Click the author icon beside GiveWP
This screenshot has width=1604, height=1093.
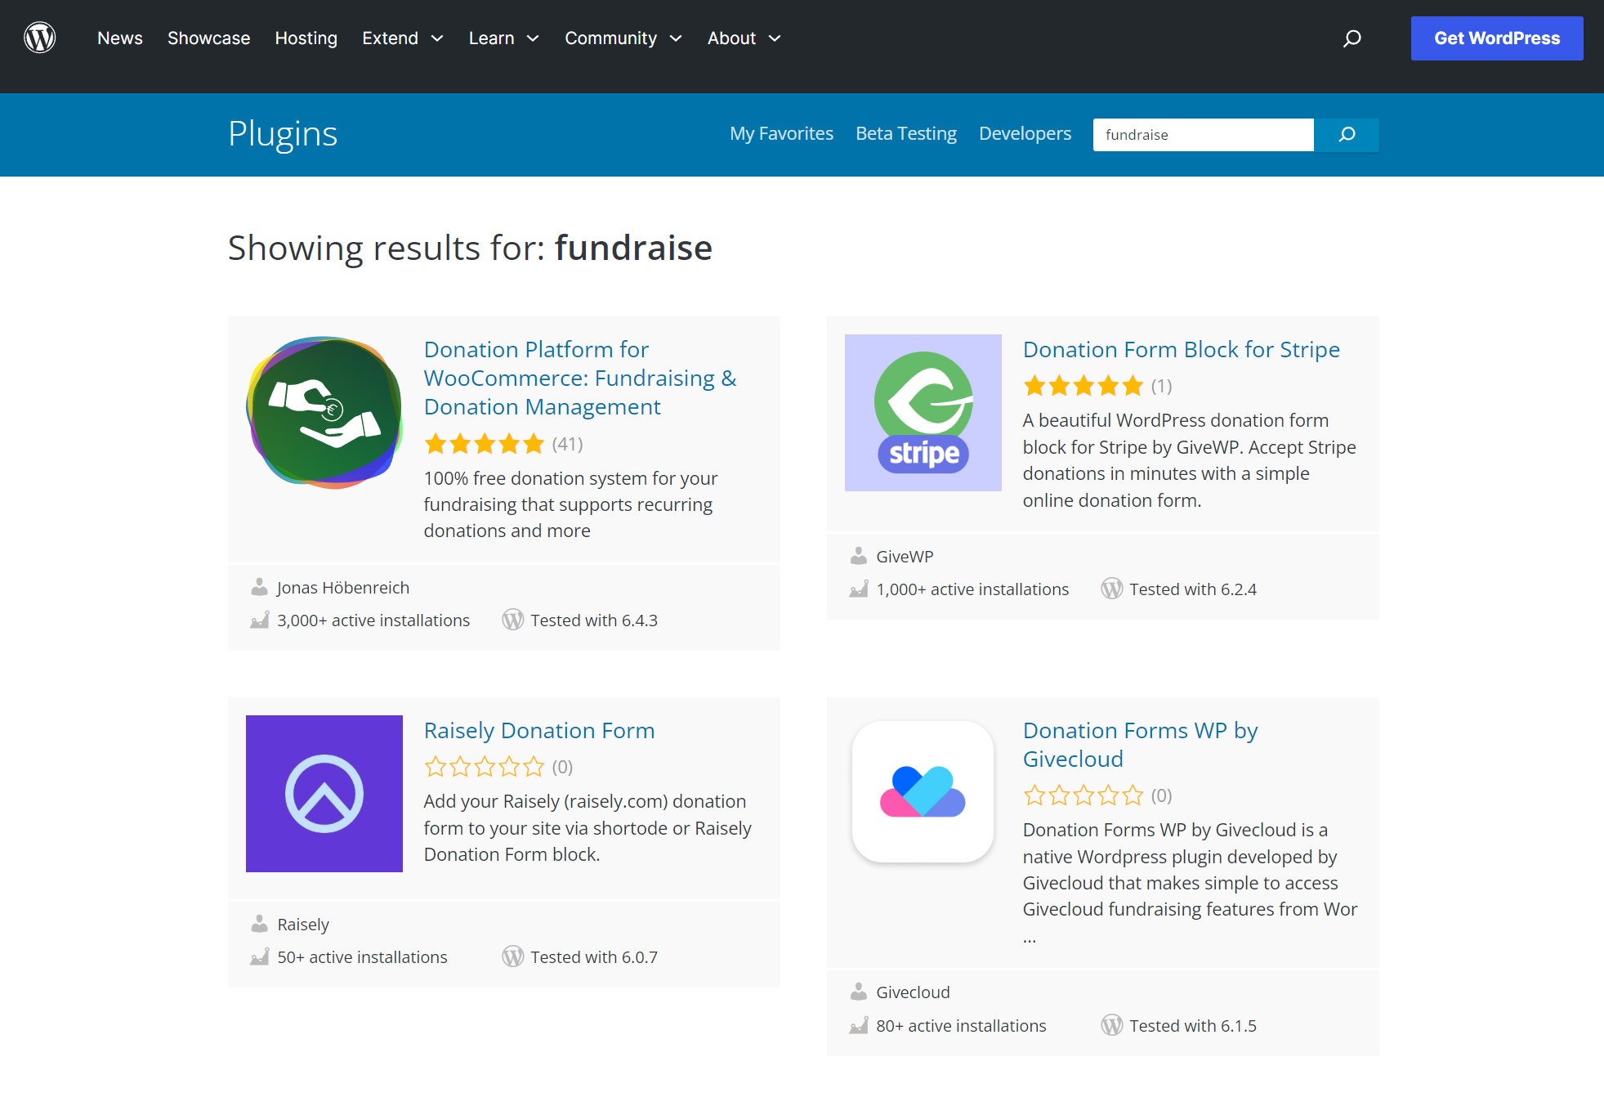tap(858, 556)
